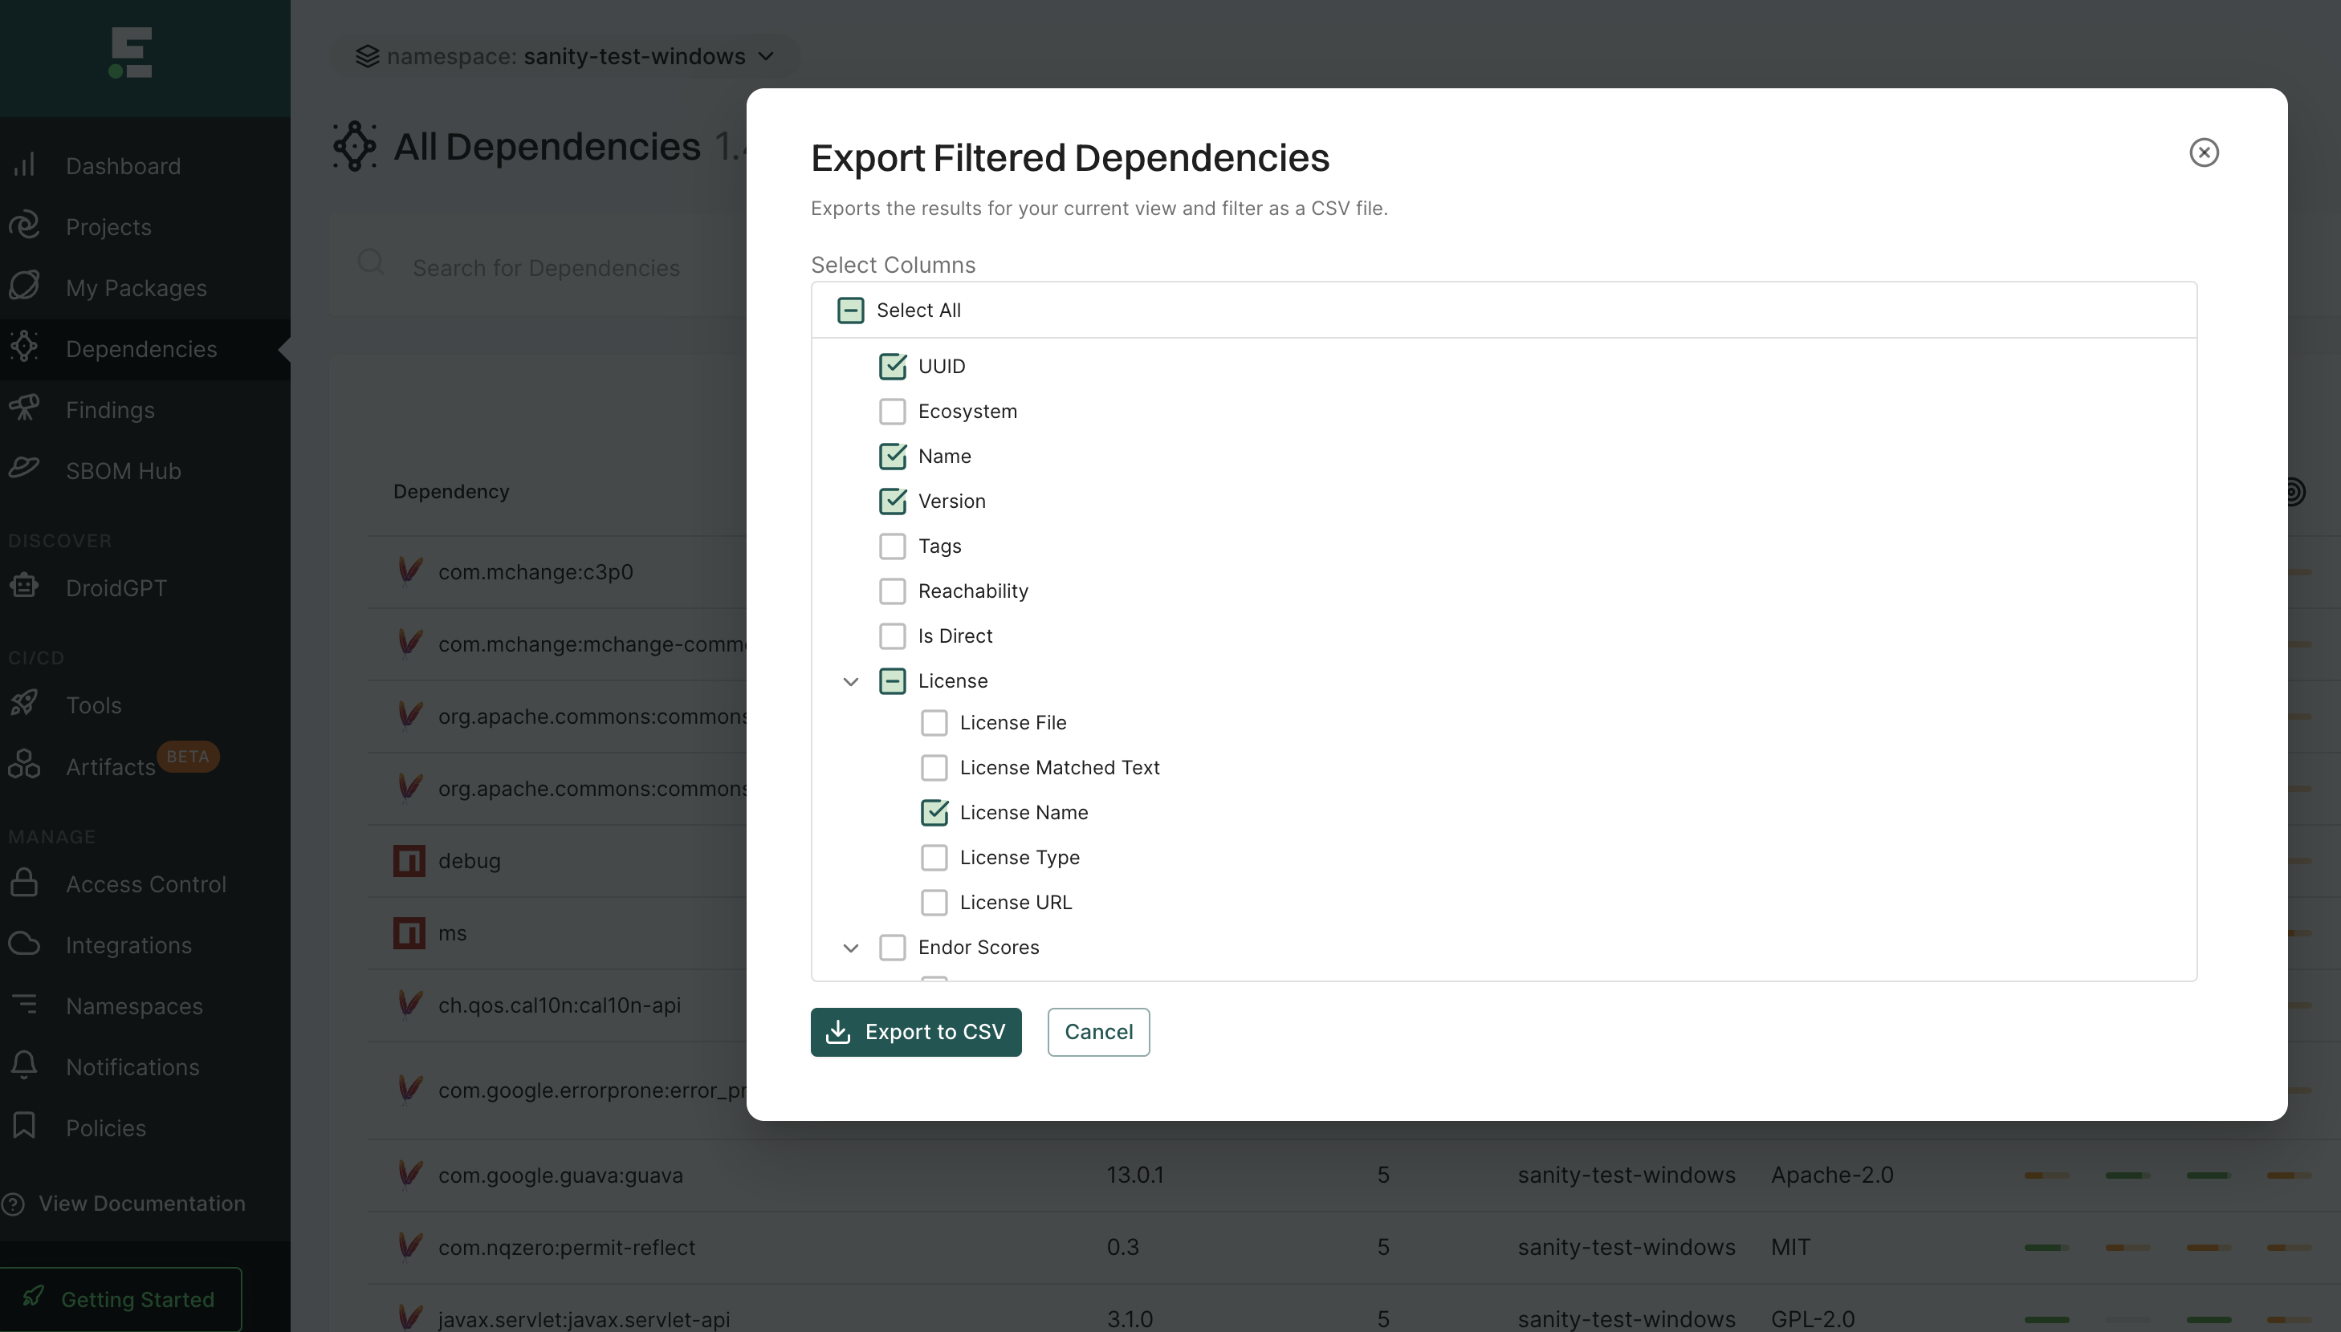
Task: Click third score bar in guava row
Action: 2208,1175
